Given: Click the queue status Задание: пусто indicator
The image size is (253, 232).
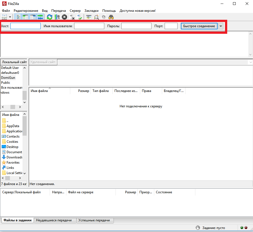Looking at the screenshot, I should pyautogui.click(x=210, y=228).
